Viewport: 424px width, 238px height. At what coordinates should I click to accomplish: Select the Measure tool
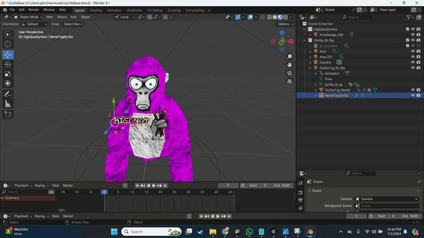click(x=8, y=104)
